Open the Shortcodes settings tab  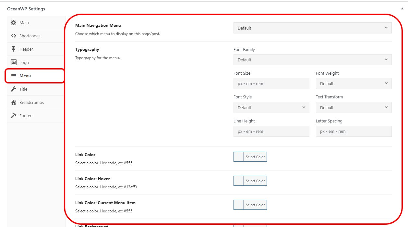pyautogui.click(x=36, y=36)
